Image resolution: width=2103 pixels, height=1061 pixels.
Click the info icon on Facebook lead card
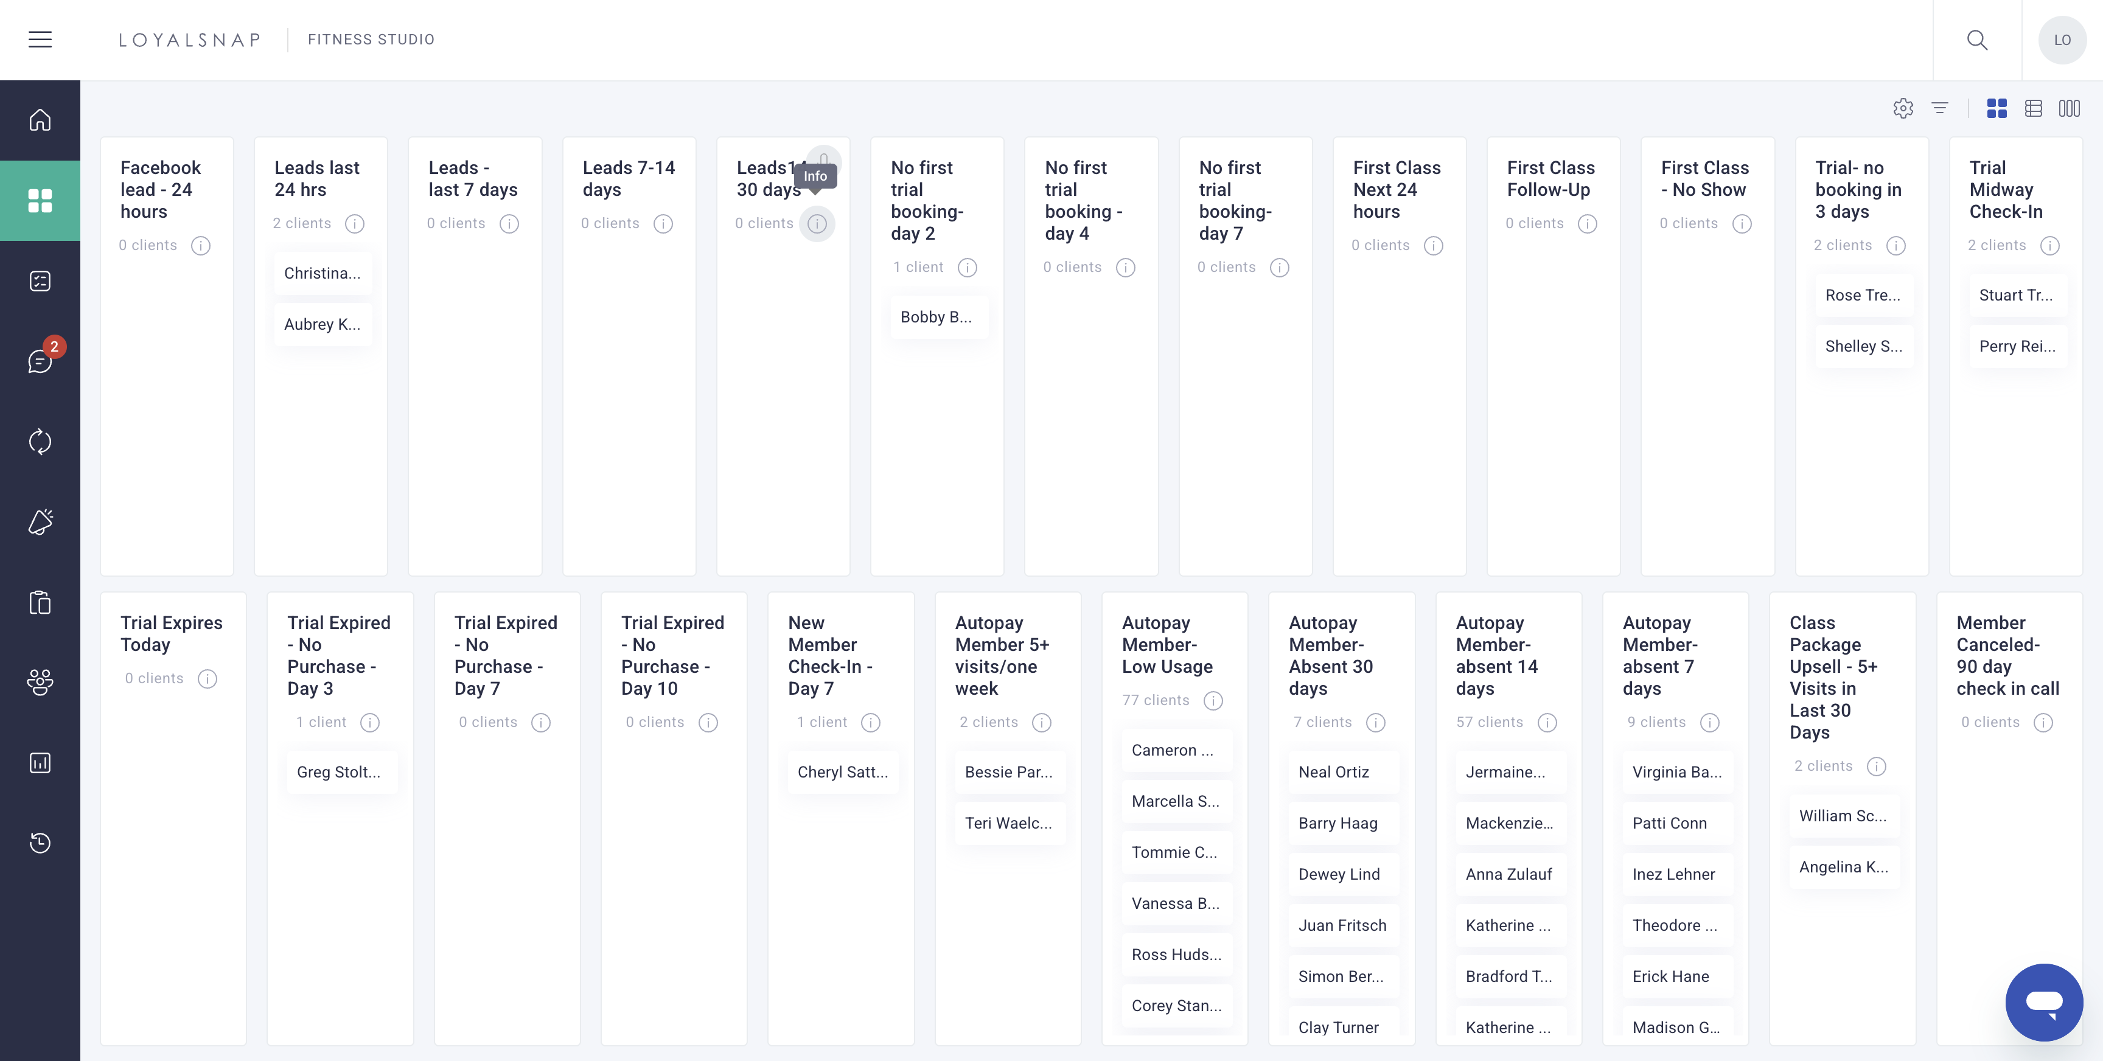pyautogui.click(x=201, y=245)
